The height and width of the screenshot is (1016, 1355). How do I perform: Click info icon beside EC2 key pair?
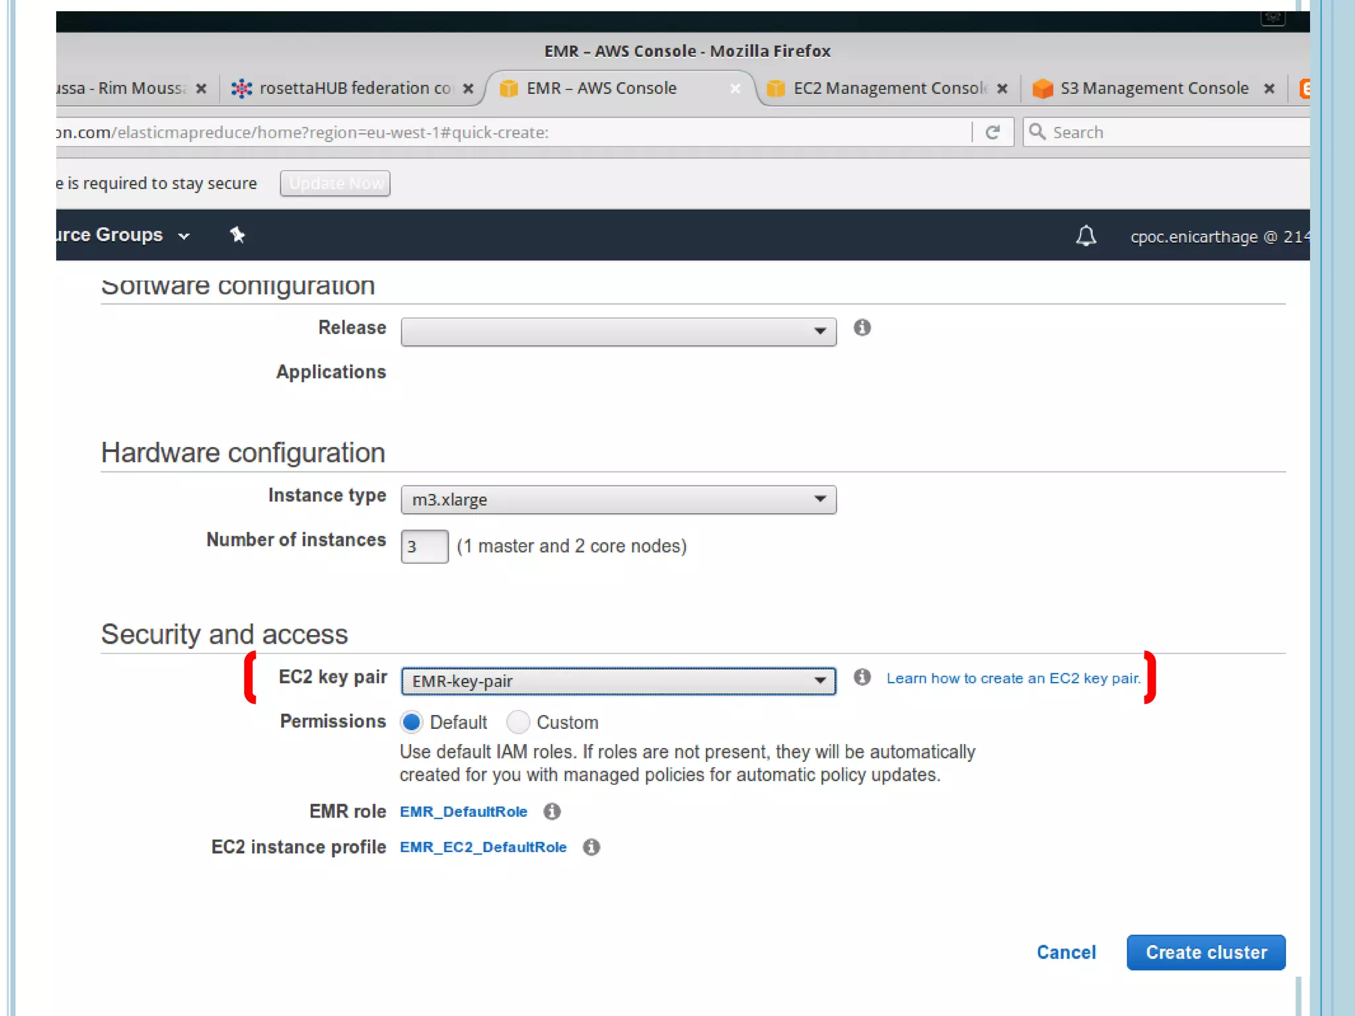861,677
